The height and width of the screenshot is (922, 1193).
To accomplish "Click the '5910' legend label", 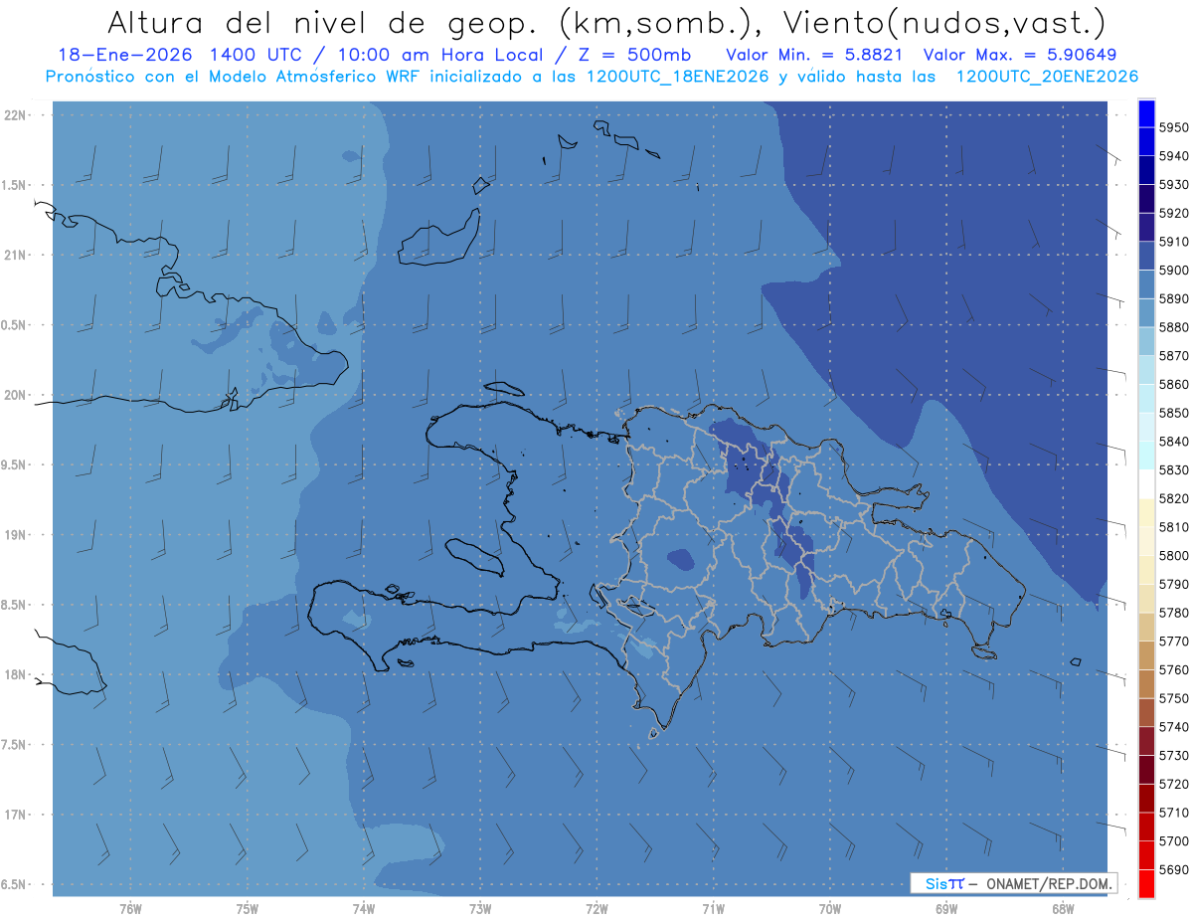I will click(1173, 242).
